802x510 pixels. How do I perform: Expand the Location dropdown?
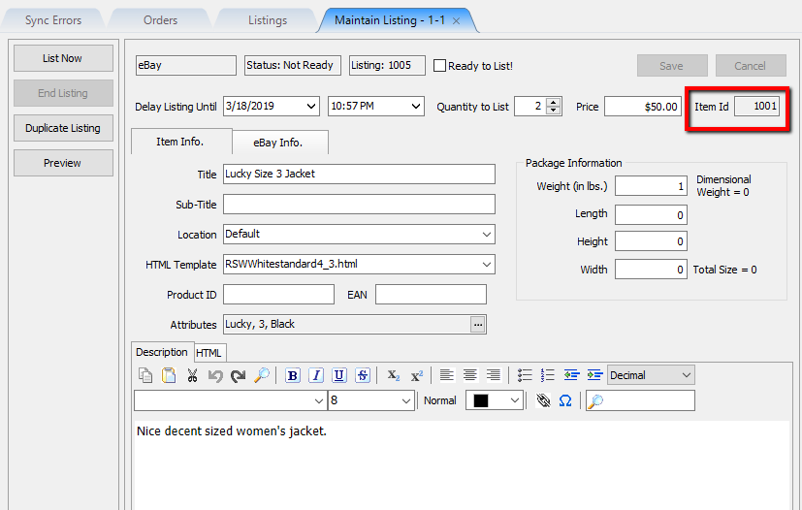pyautogui.click(x=487, y=235)
